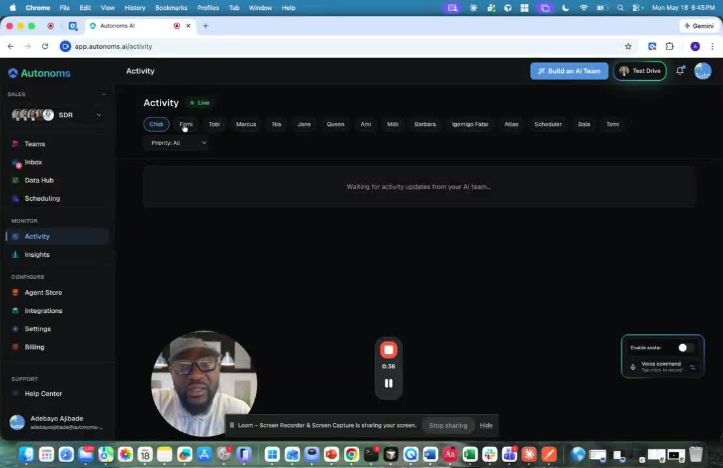Select the Bala agent filter
Image resolution: width=723 pixels, height=468 pixels.
(x=584, y=124)
